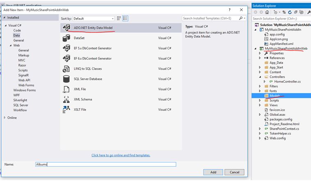Refresh the Solution Explorer
This screenshot has height=181, width=311.
click(x=290, y=12)
